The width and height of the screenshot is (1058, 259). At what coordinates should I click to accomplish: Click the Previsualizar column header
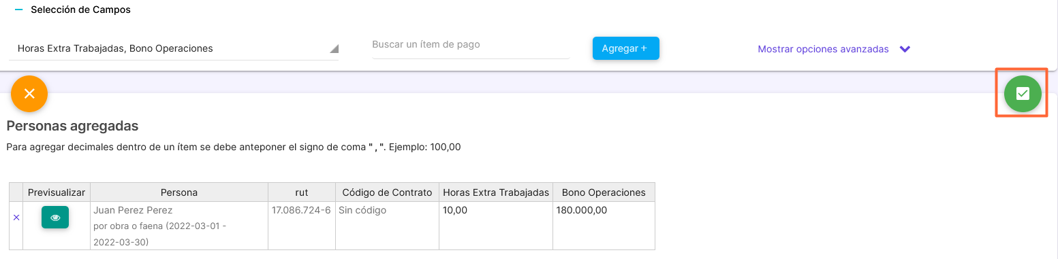57,192
